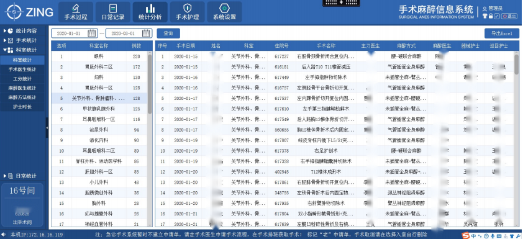Click the surgery table vertical scrollbar

click(516, 64)
